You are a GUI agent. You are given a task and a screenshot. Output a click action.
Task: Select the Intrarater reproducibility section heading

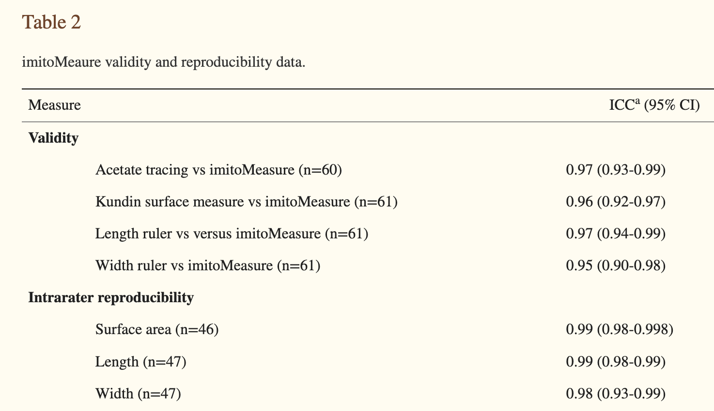111,297
